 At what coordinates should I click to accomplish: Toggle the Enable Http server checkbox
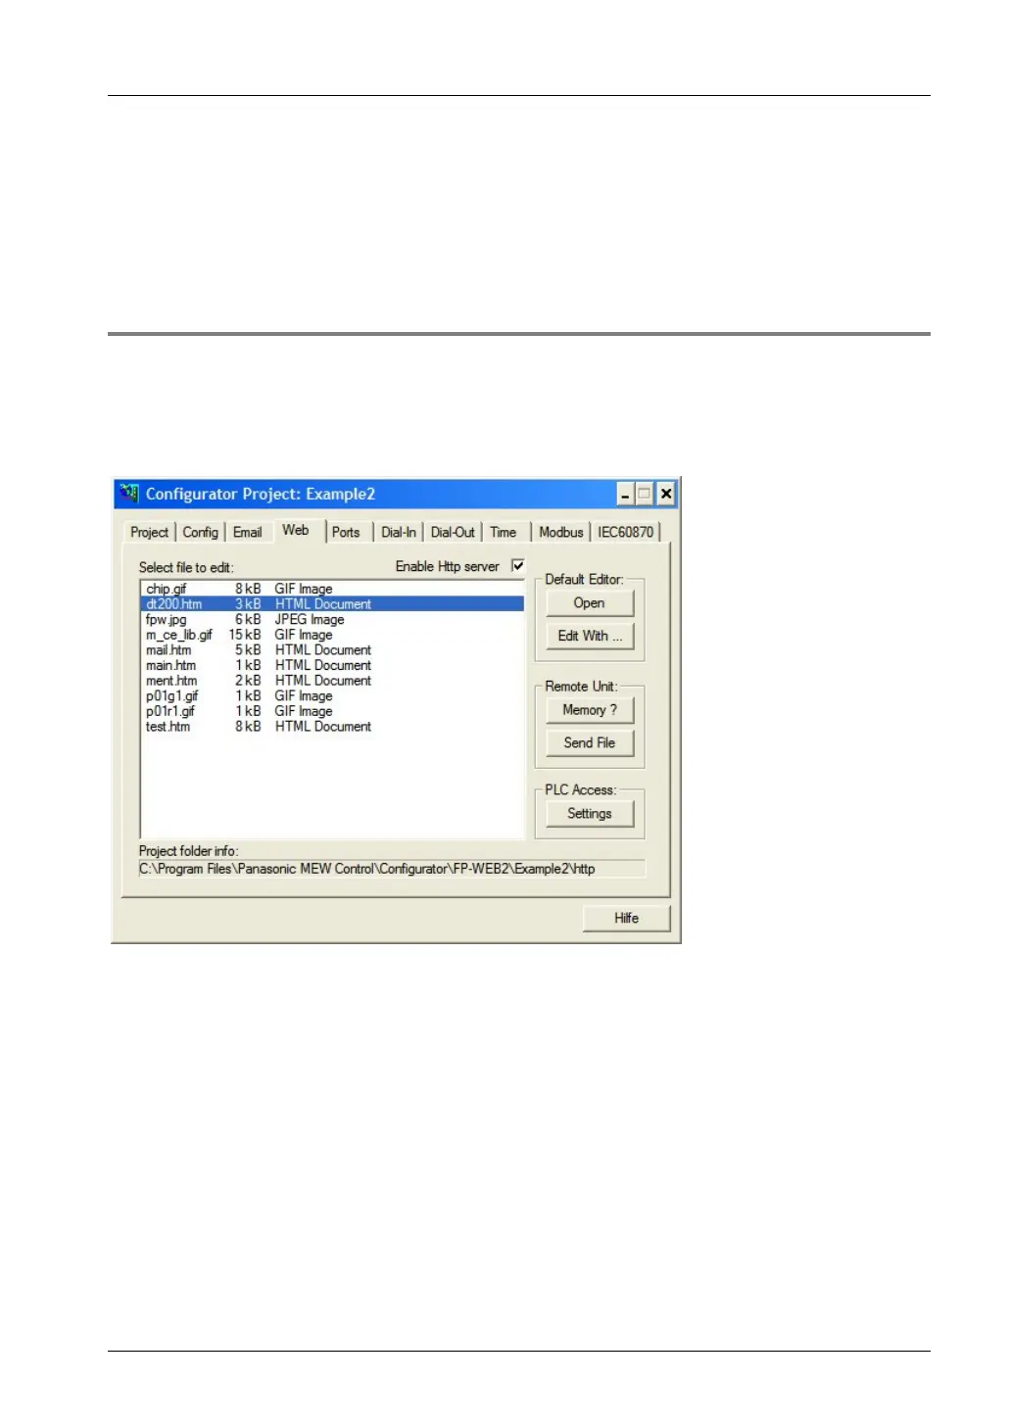pos(518,566)
